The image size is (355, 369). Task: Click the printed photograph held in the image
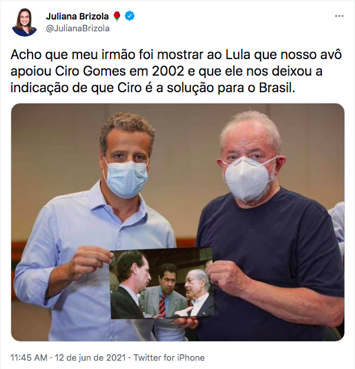pyautogui.click(x=162, y=283)
